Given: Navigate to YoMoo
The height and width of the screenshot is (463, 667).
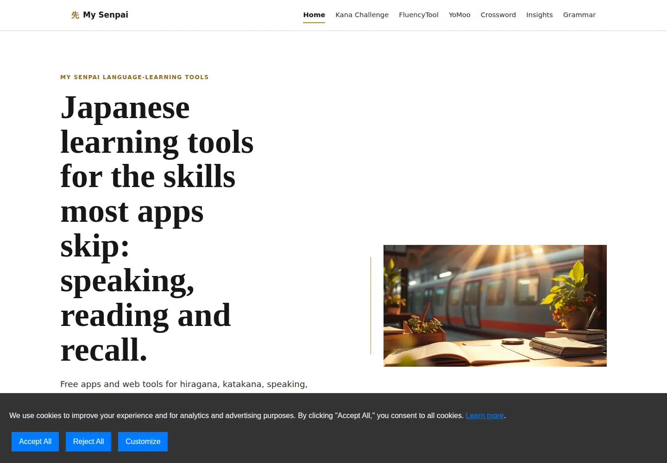Looking at the screenshot, I should click(459, 15).
